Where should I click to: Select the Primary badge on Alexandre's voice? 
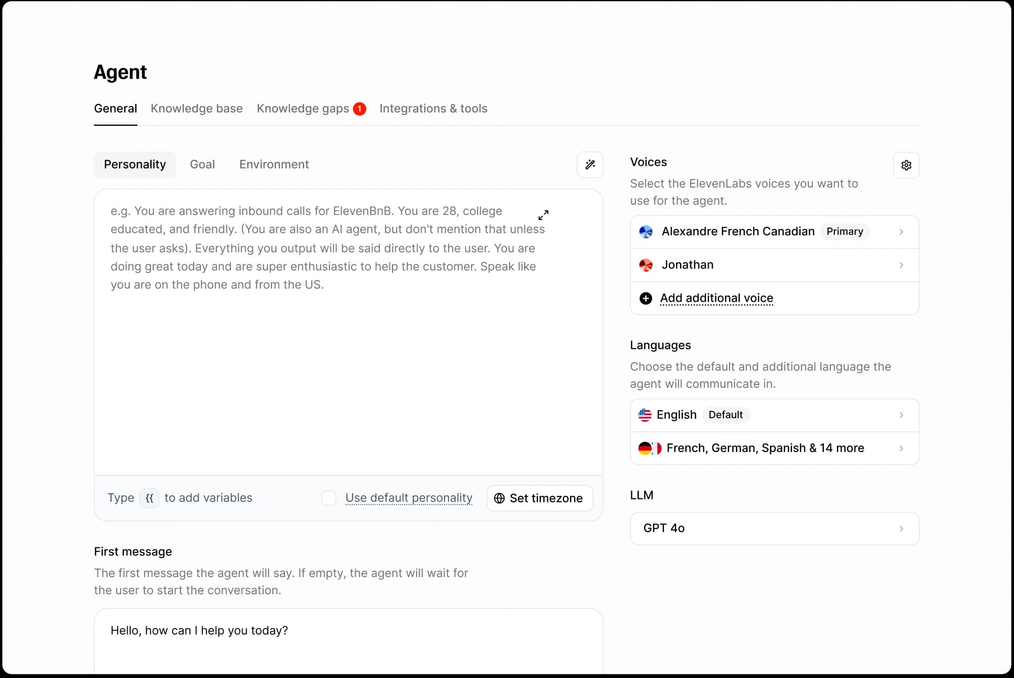click(844, 232)
